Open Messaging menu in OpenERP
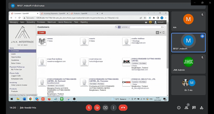Screen dimensions: 214x114 [14, 22]
